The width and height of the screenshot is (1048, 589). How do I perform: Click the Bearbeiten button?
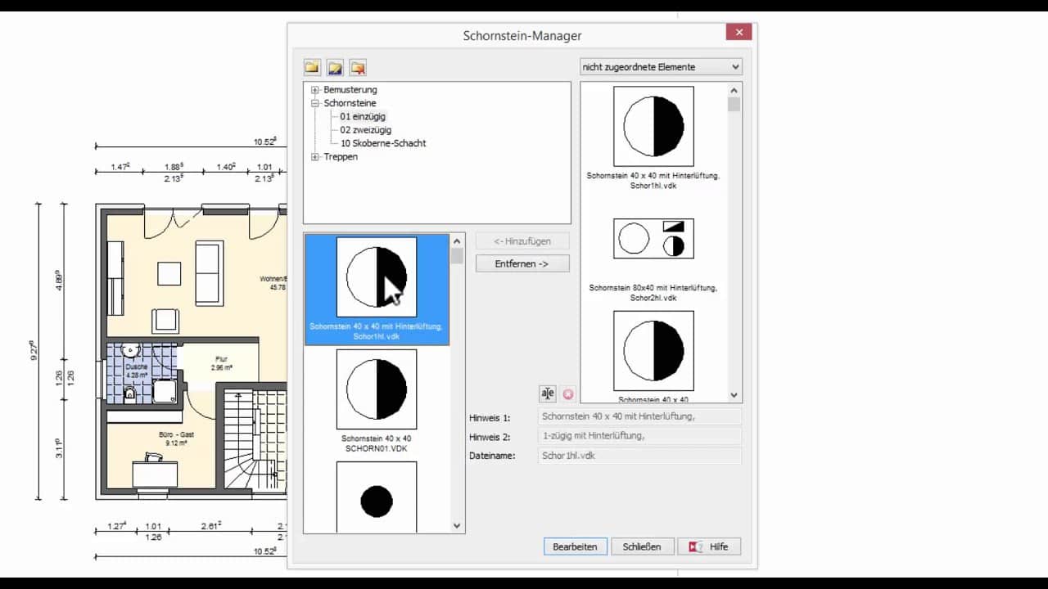click(x=576, y=546)
